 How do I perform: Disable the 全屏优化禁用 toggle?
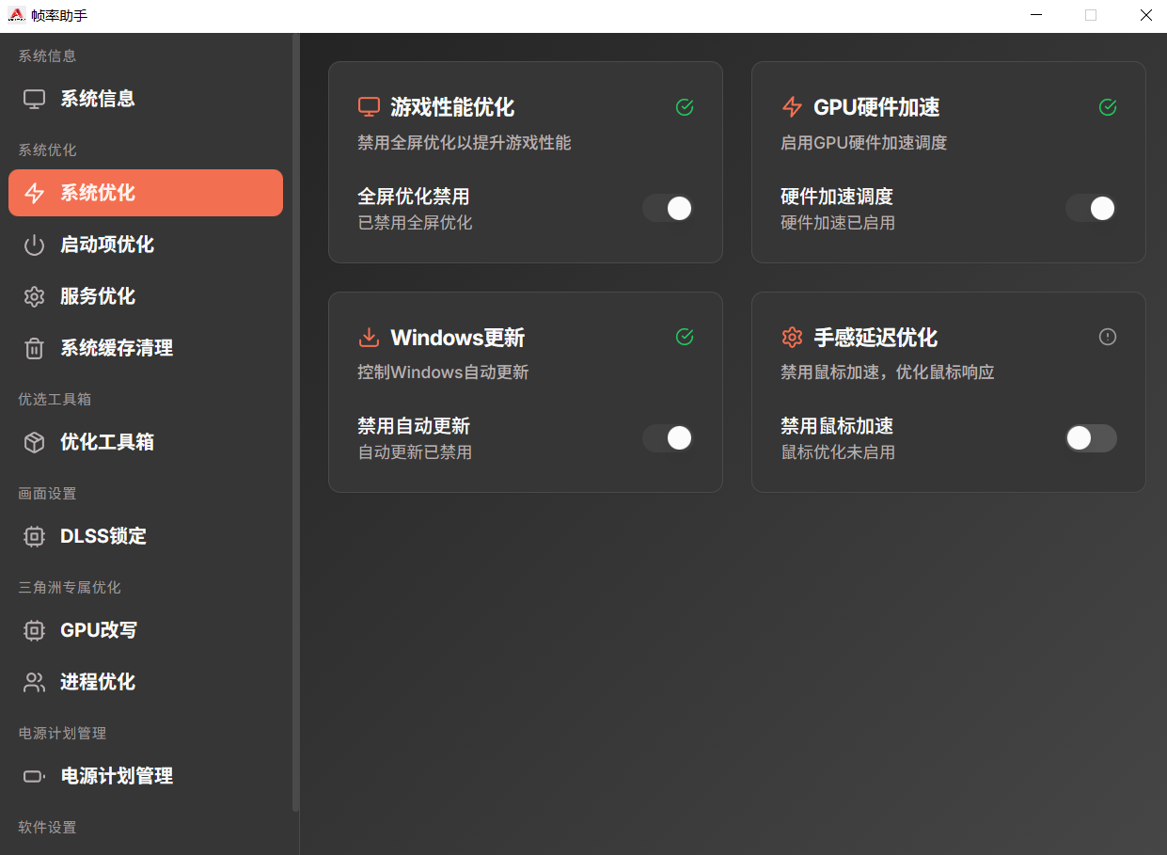(668, 208)
